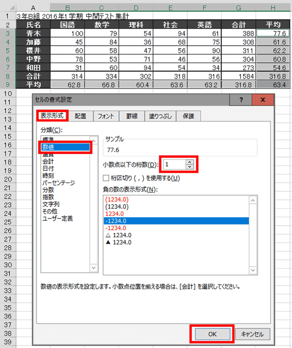Increase decimal places with up spinner

click(189, 162)
